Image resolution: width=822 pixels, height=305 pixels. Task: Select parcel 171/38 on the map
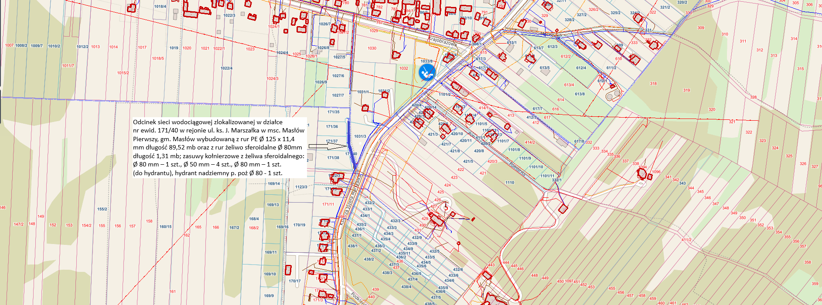(x=333, y=158)
